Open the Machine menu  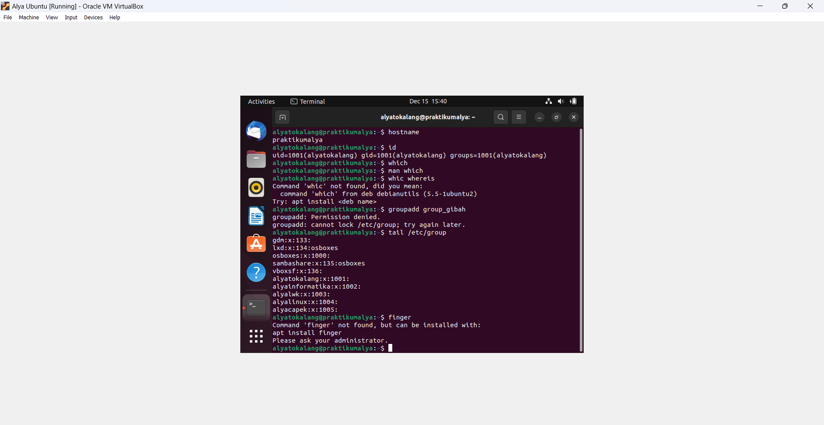click(29, 18)
